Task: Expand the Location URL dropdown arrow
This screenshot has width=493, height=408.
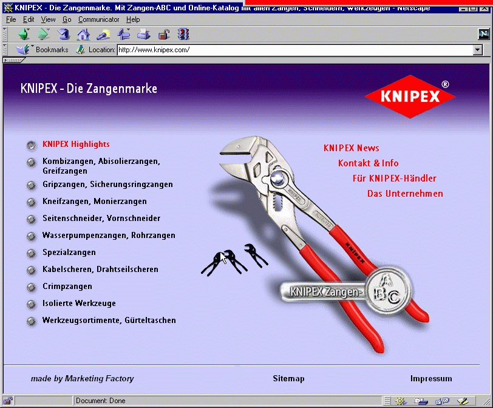Action: click(478, 50)
